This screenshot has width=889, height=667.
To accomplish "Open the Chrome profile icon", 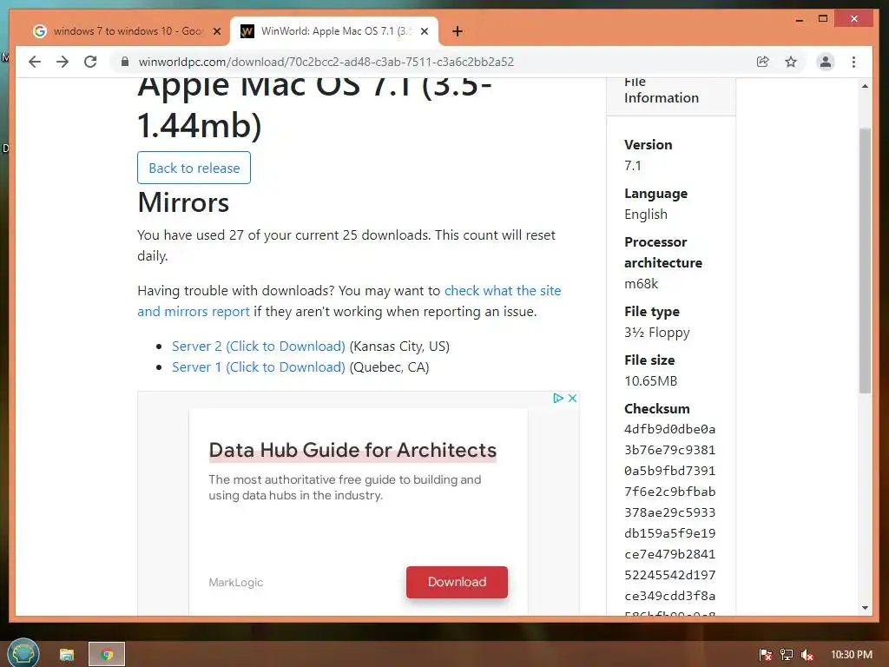I will [826, 62].
